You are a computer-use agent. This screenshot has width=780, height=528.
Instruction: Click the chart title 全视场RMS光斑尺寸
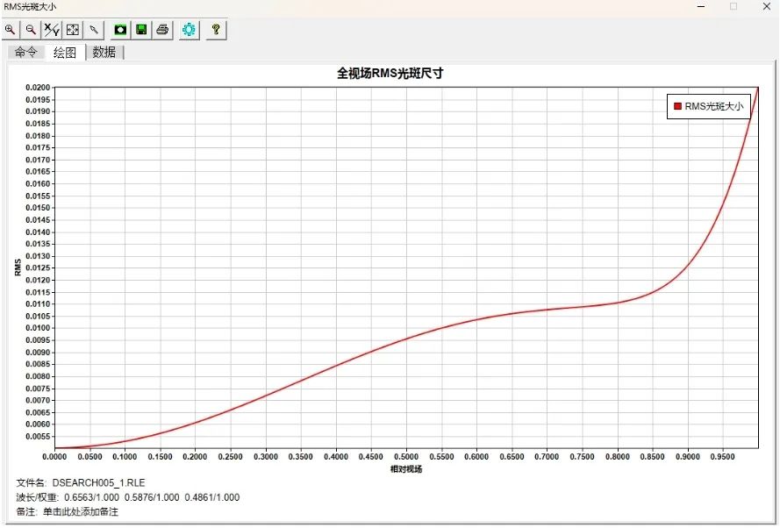390,73
